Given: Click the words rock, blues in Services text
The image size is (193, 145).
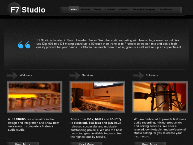Looking at the screenshot, I should point(95,119).
